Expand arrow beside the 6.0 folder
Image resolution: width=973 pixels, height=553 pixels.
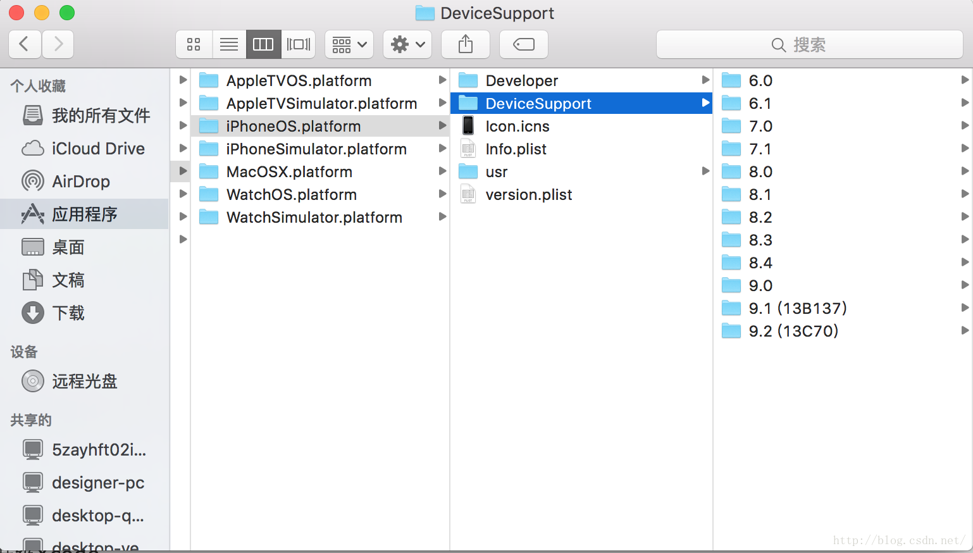[x=965, y=80]
